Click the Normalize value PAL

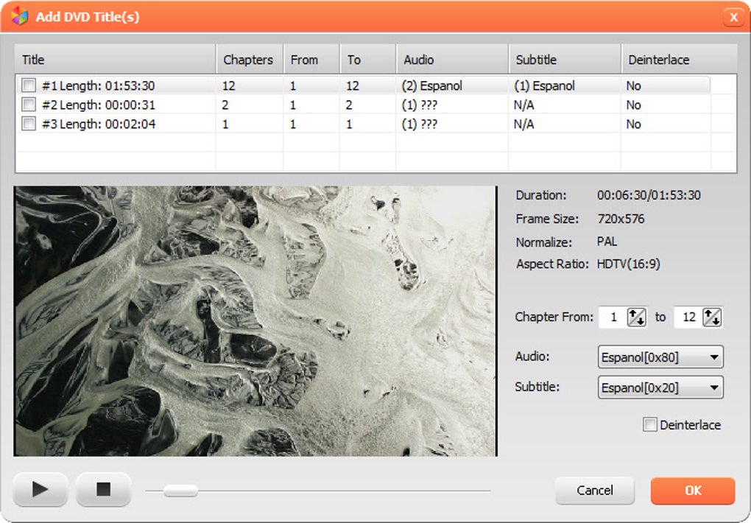tap(607, 241)
